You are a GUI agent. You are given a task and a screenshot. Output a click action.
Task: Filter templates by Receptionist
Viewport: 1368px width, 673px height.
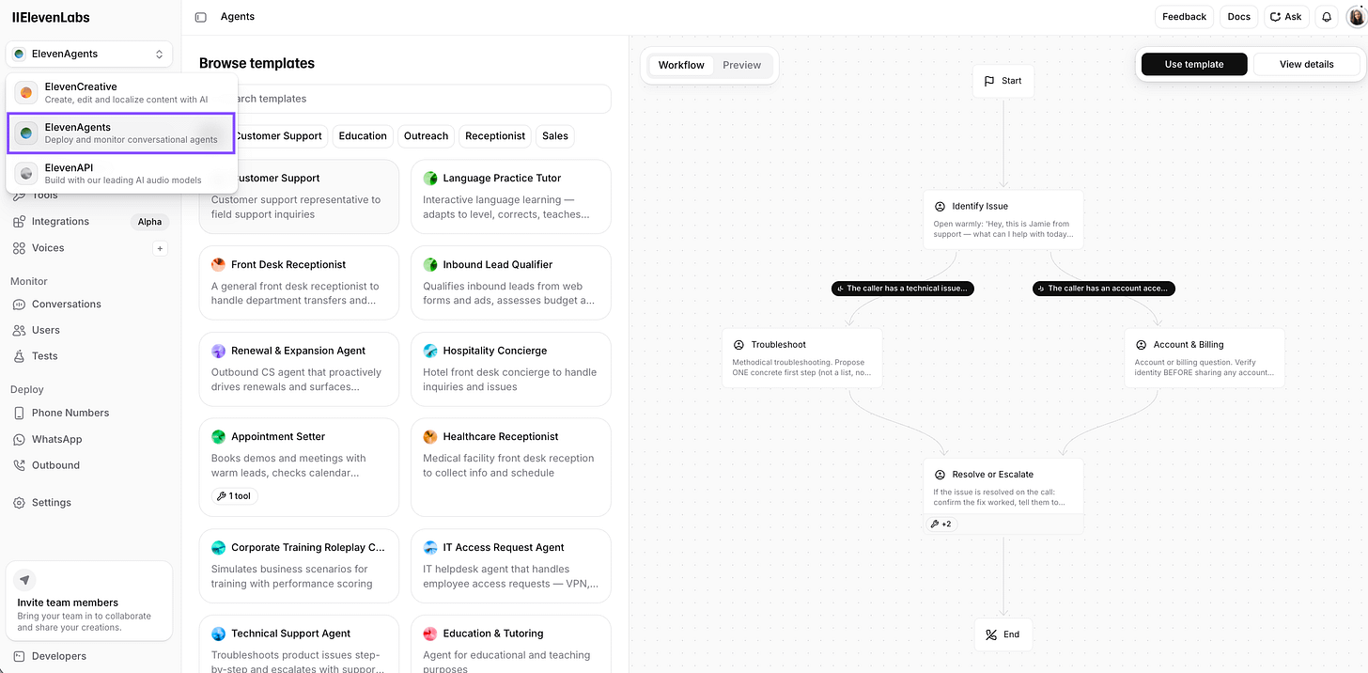495,136
